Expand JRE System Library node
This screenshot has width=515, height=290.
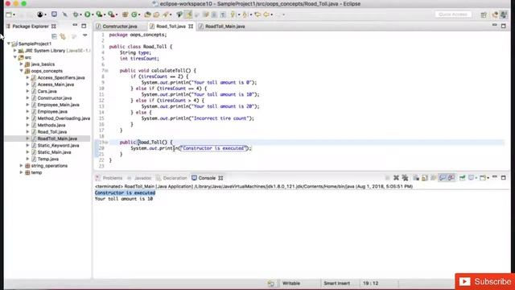click(x=14, y=50)
